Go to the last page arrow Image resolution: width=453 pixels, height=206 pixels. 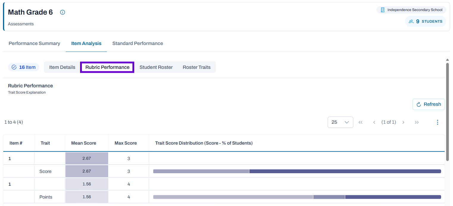click(x=417, y=122)
